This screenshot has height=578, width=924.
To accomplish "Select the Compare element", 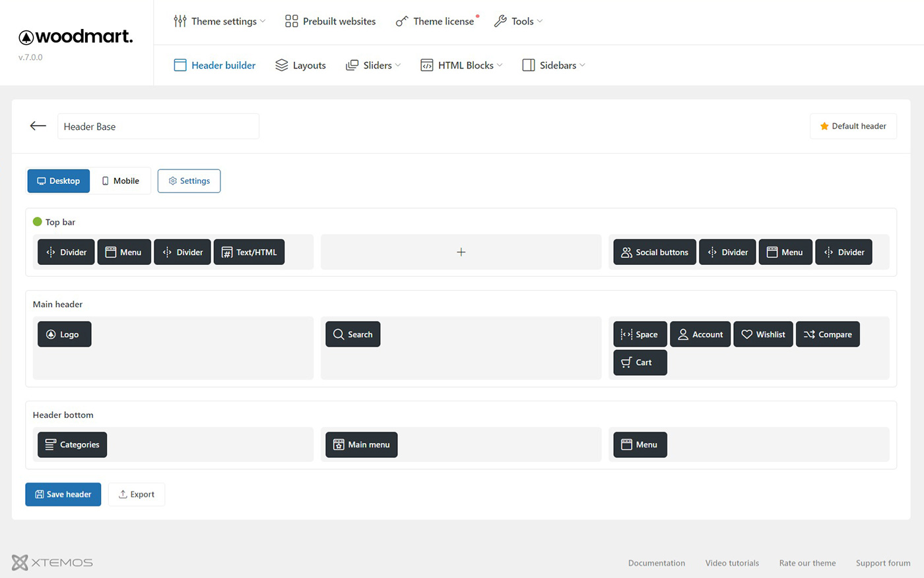I will (x=828, y=334).
